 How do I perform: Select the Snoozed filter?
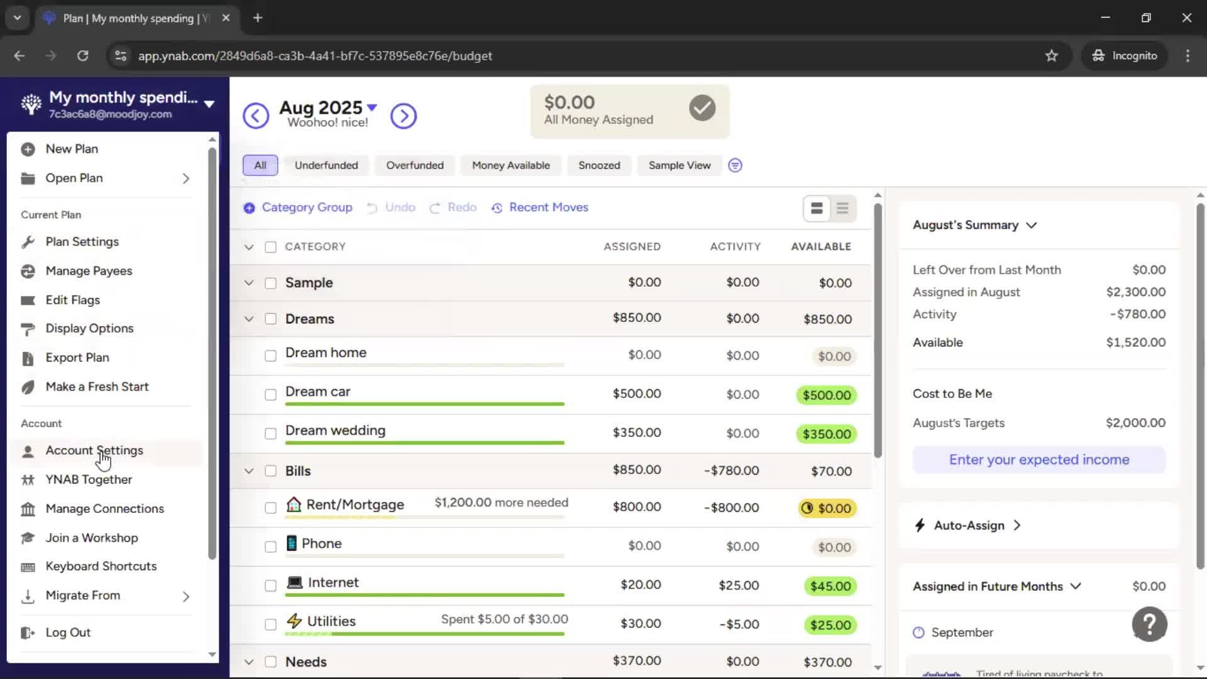tap(599, 165)
